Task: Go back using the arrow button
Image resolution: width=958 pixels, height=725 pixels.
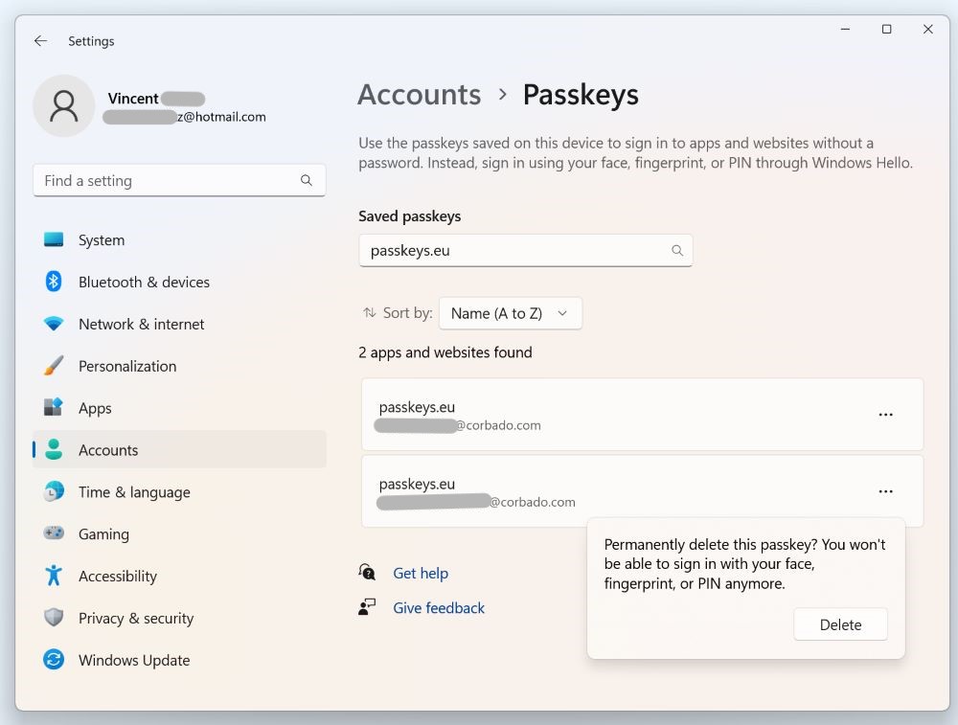Action: [38, 40]
